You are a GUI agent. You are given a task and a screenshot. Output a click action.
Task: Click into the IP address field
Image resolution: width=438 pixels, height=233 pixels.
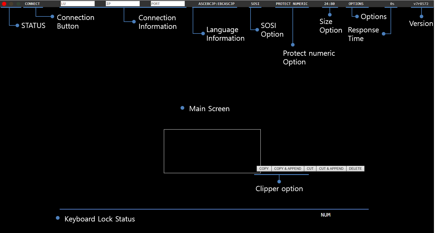[123, 4]
